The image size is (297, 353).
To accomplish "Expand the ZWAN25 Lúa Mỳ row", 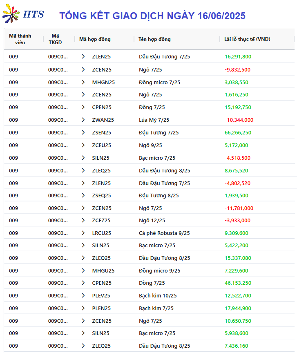I will (x=83, y=120).
